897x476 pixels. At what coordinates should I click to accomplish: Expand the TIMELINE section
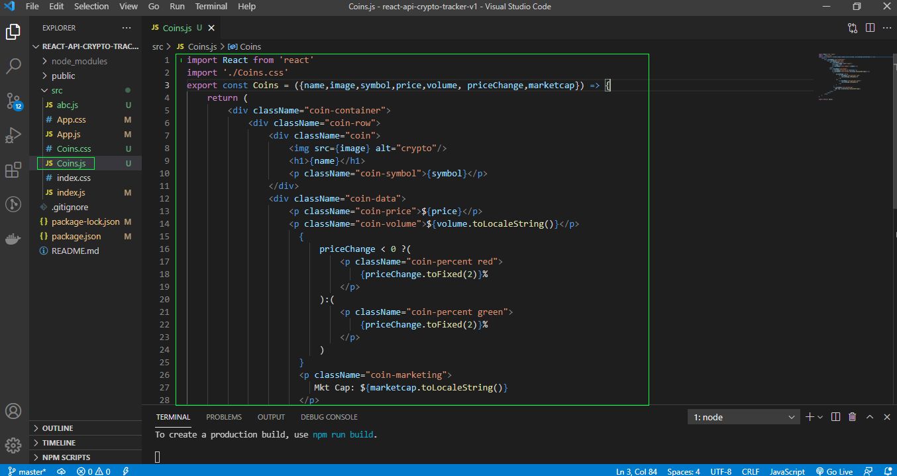[x=86, y=443]
